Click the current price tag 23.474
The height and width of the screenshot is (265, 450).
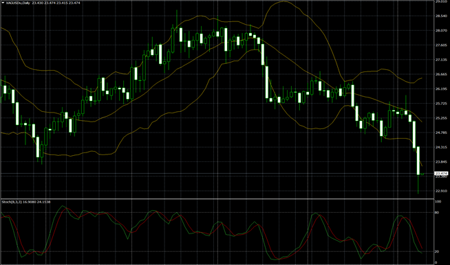click(441, 174)
